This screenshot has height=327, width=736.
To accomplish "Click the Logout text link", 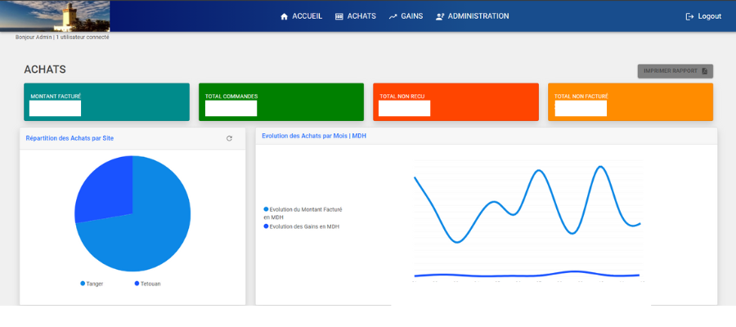I will (709, 16).
